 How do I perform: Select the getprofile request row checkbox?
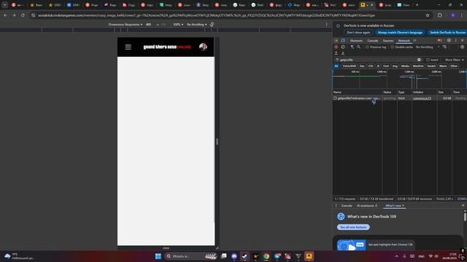(x=335, y=98)
